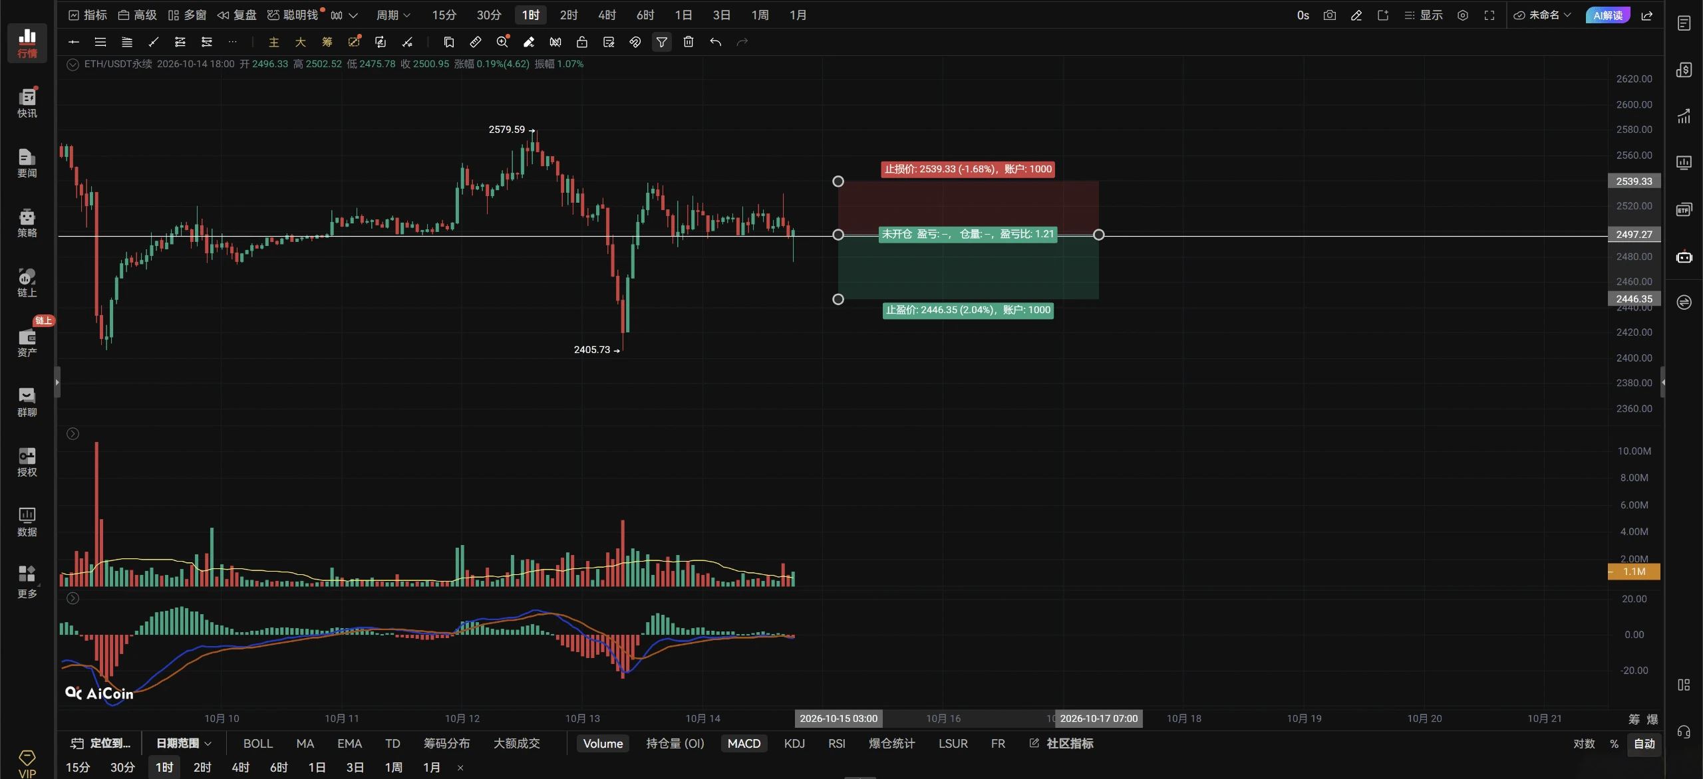Toggle the 对数 logarithmic scale
Image resolution: width=1703 pixels, height=779 pixels.
coord(1584,744)
